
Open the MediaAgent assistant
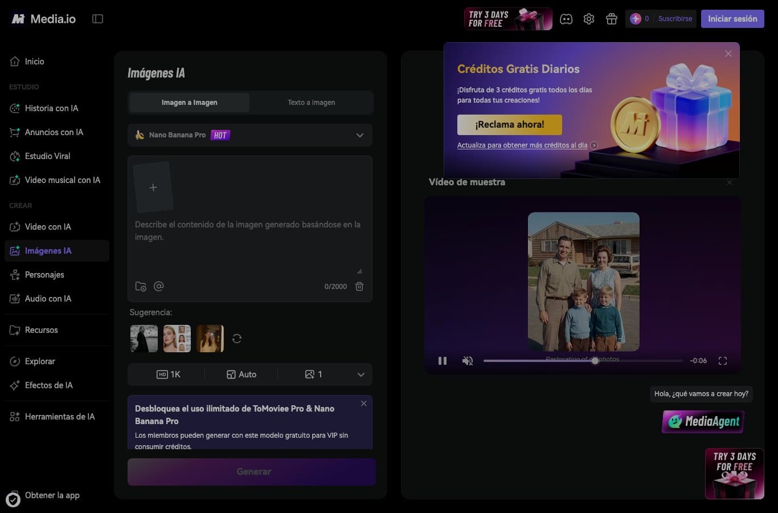click(x=703, y=421)
